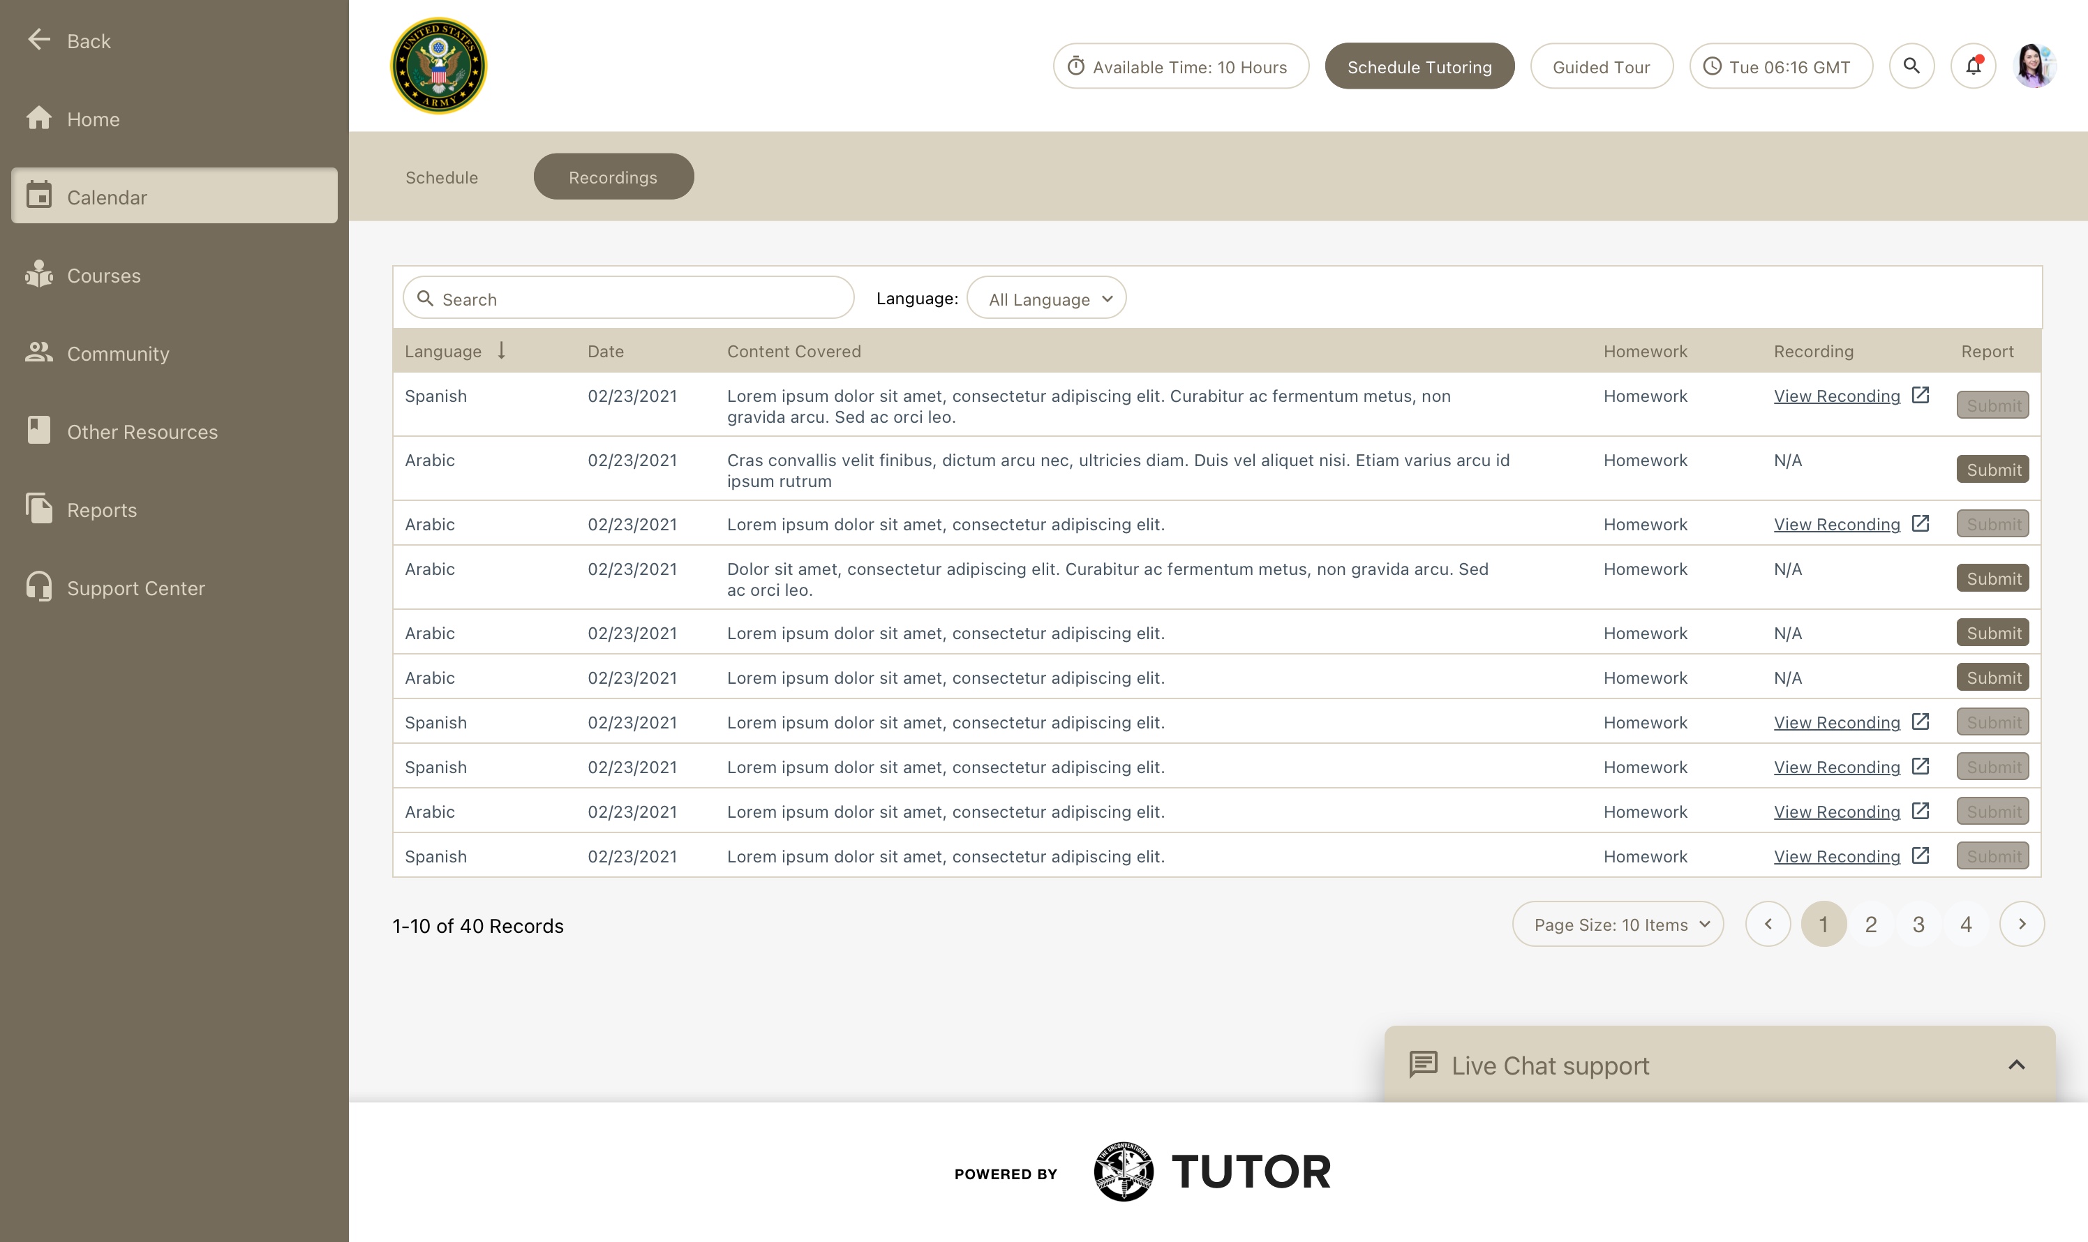This screenshot has width=2088, height=1242.
Task: Click the Content Covered column header
Action: 793,351
